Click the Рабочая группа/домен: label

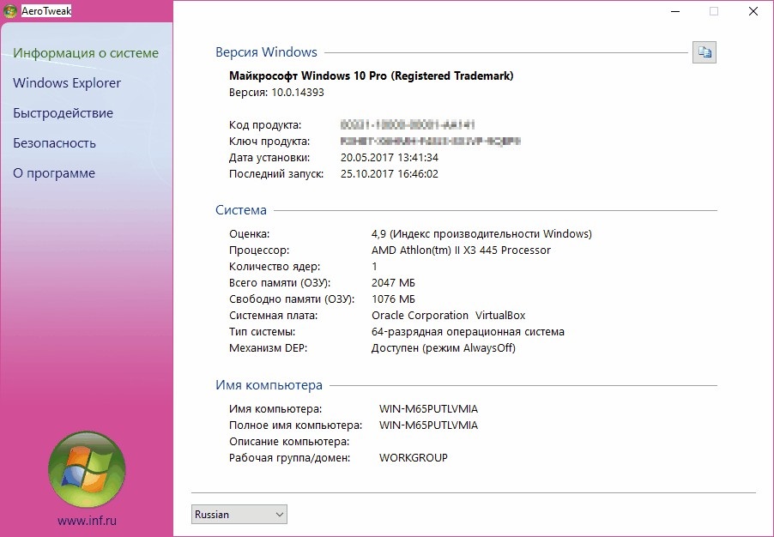(290, 458)
